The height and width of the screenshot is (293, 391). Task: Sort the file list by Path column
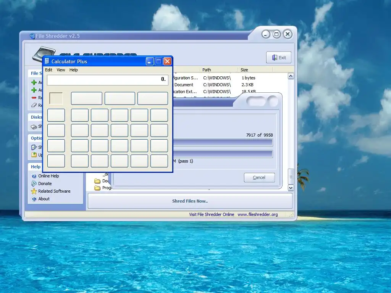(x=207, y=70)
